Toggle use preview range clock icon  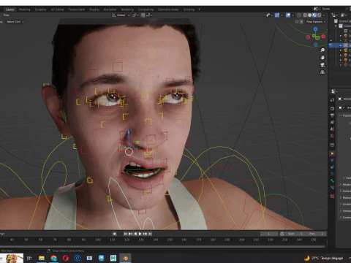282,234
